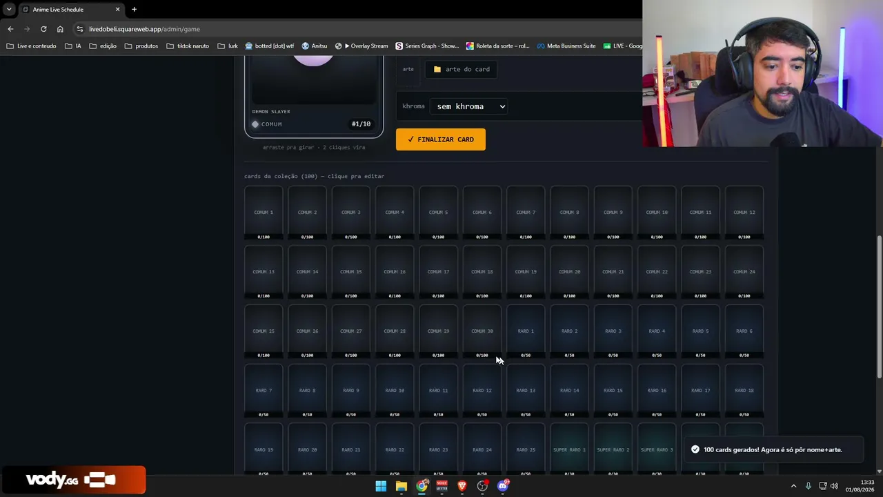Edit the RARO 13 card
The width and height of the screenshot is (883, 497).
point(526,391)
